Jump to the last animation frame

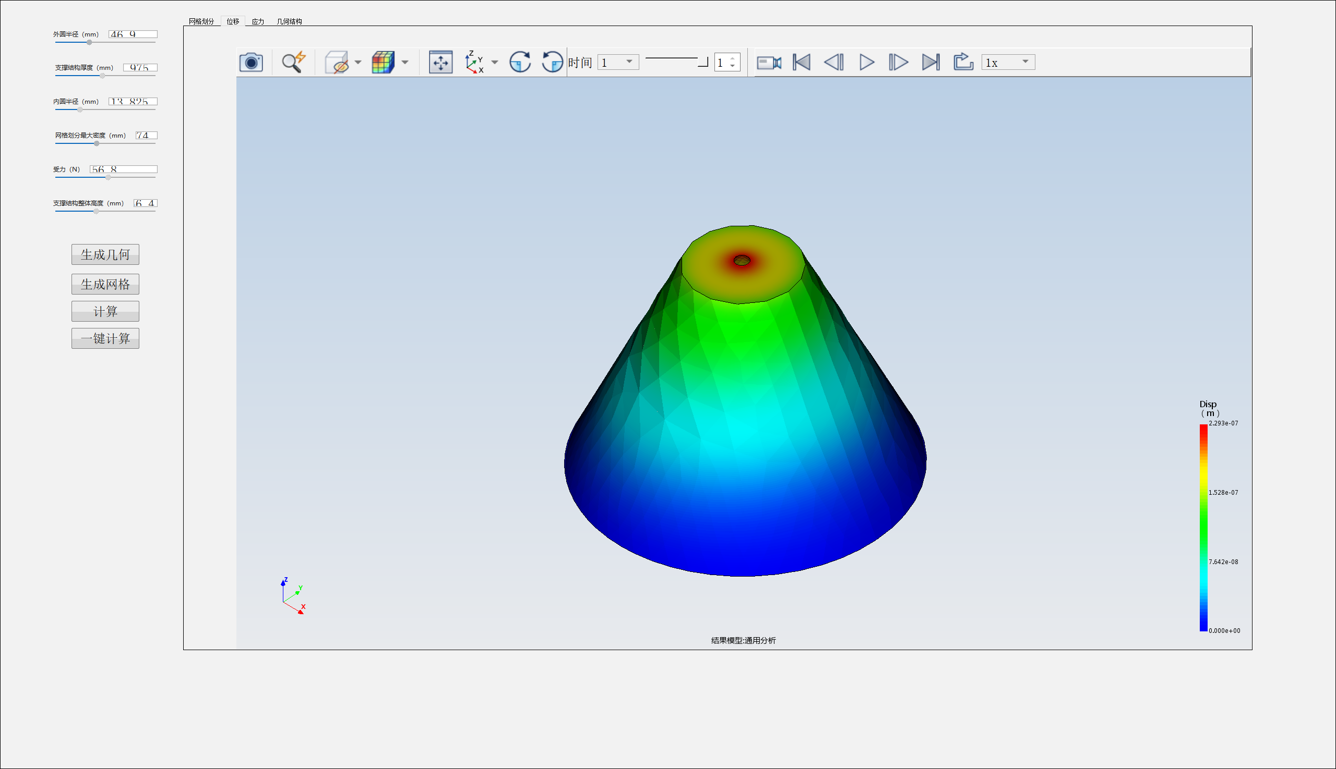tap(931, 63)
